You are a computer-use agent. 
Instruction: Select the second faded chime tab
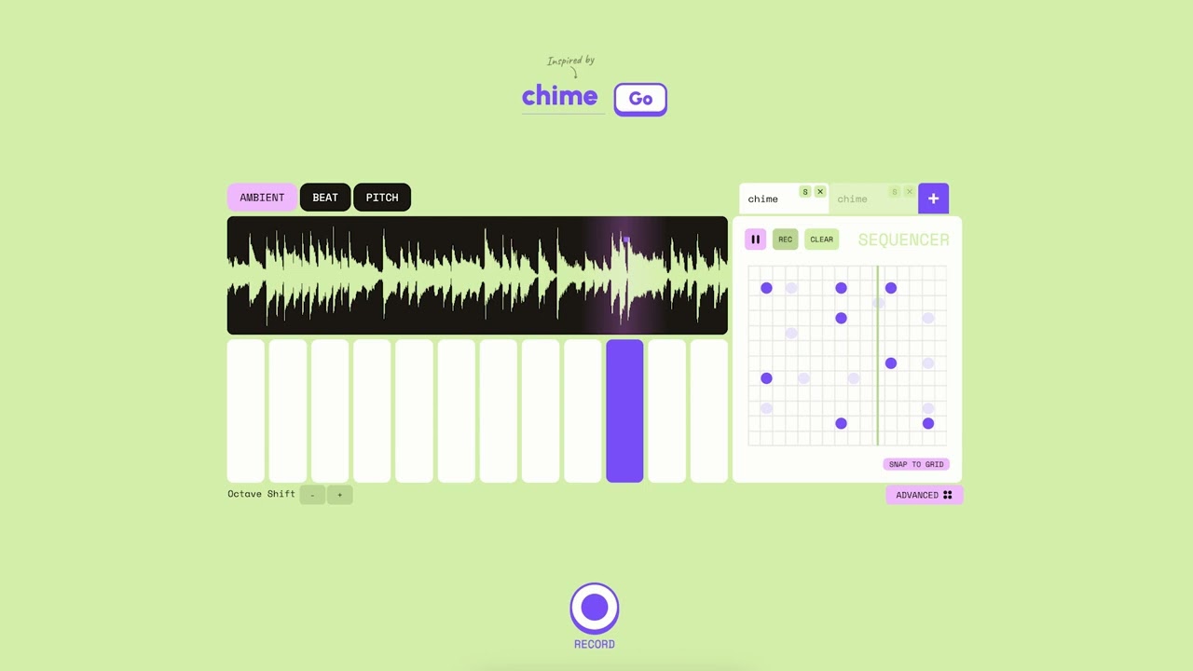[x=872, y=199]
